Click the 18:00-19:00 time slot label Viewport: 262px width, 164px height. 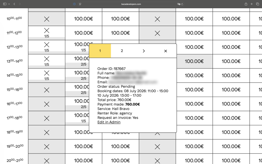(x=15, y=132)
